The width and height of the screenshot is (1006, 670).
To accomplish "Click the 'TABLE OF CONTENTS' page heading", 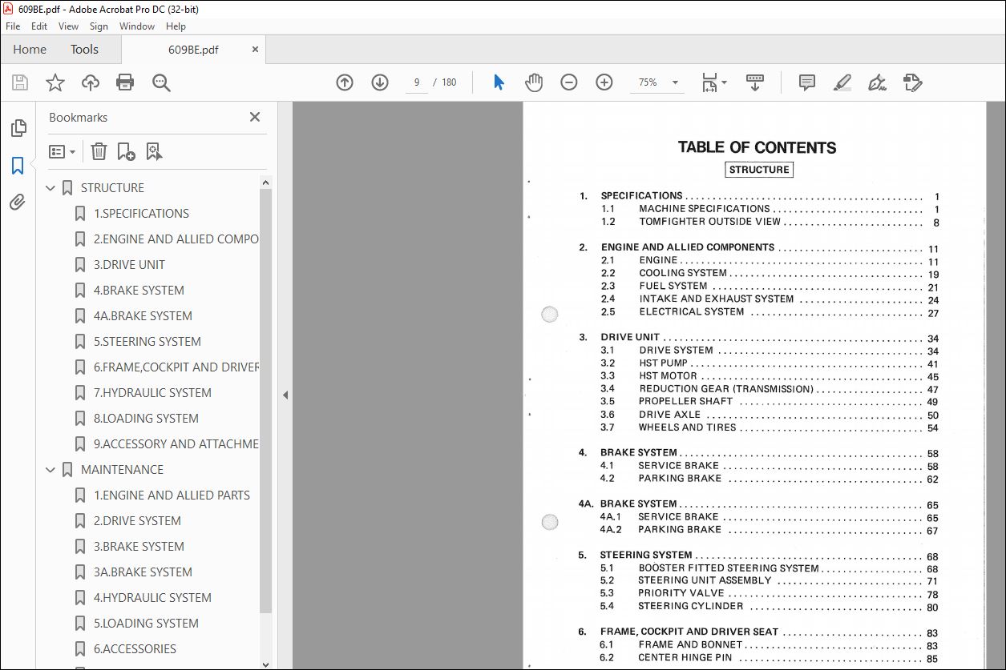I will pos(757,147).
